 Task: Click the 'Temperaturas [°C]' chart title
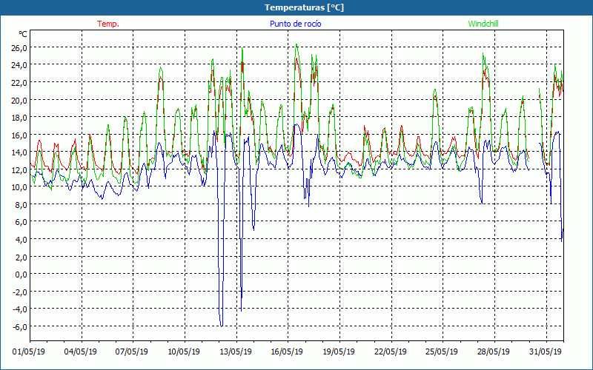[304, 7]
